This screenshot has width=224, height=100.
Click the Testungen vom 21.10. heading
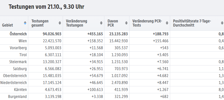tap(46, 7)
